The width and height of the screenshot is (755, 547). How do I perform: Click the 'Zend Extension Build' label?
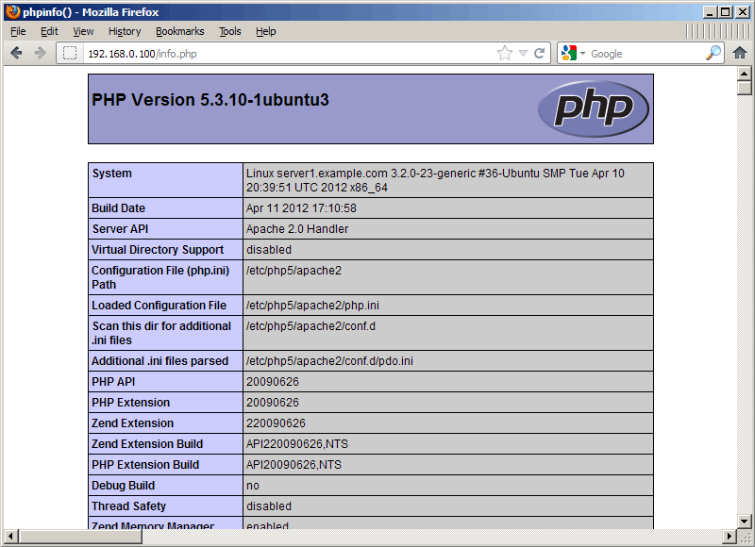pyautogui.click(x=147, y=444)
